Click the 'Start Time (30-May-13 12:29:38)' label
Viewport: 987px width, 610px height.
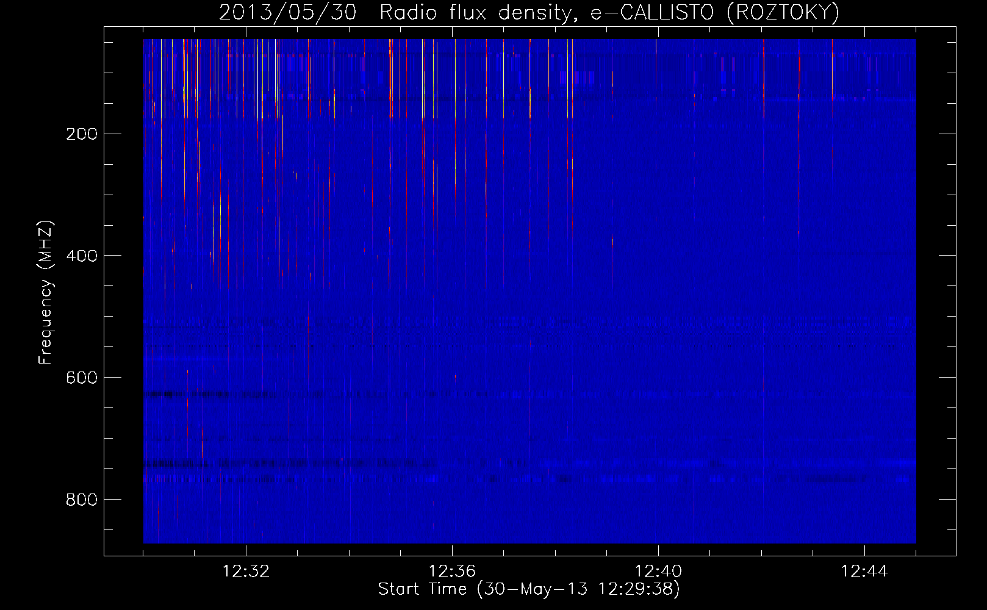click(529, 589)
